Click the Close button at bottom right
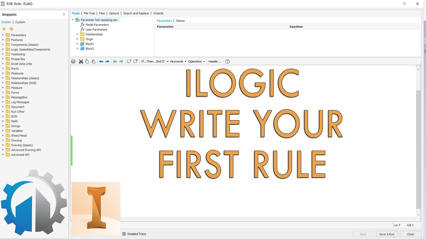 [410, 234]
